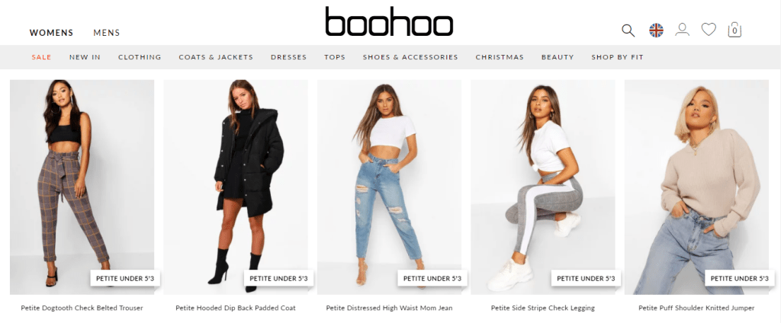Select the distressed mom jean product image

click(389, 187)
